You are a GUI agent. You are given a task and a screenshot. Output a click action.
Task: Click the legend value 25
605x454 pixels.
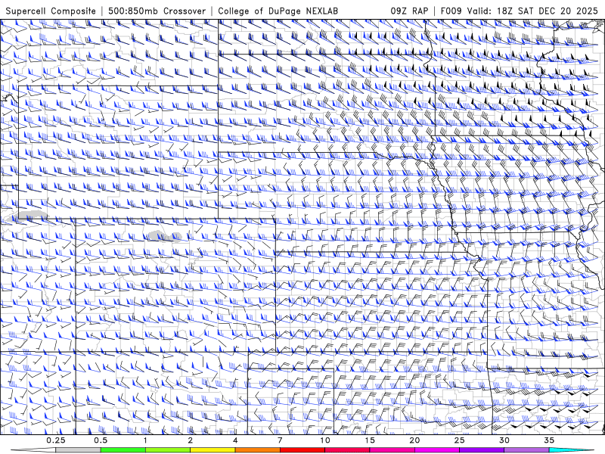point(459,440)
